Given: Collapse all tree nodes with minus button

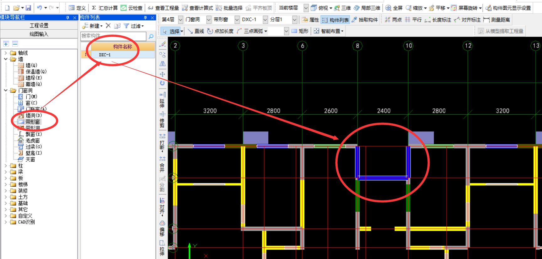Looking at the screenshot, I should tap(15, 44).
